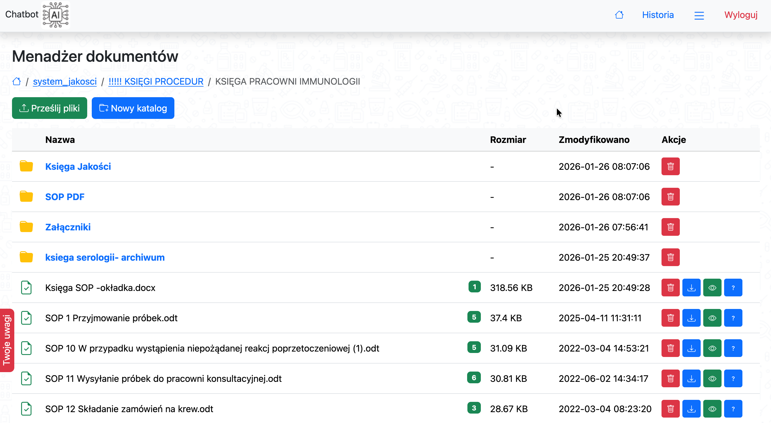Click the home icon in top navbar

pos(619,15)
